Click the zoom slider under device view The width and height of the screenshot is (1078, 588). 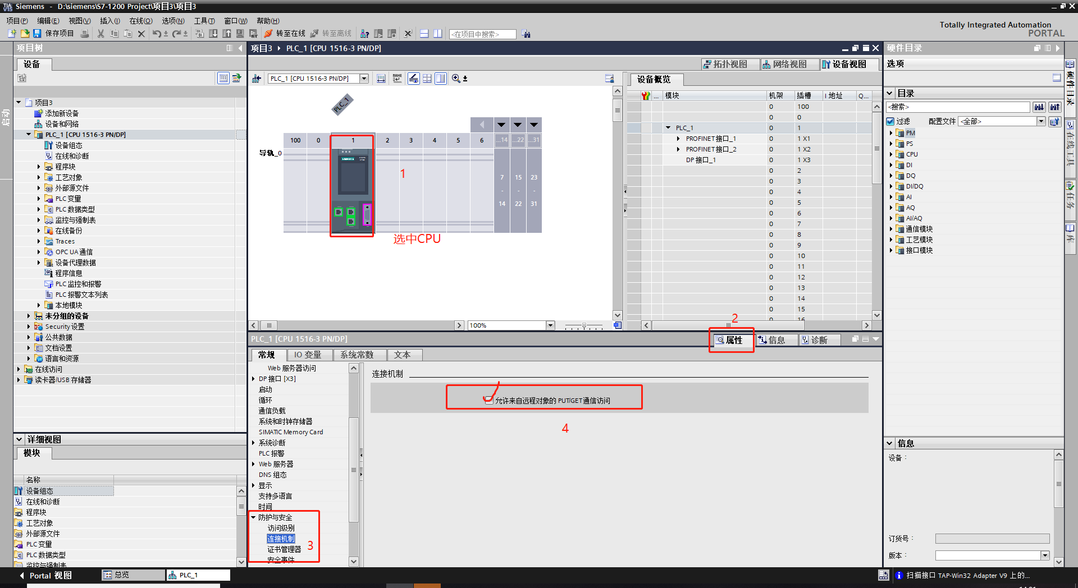tap(584, 326)
